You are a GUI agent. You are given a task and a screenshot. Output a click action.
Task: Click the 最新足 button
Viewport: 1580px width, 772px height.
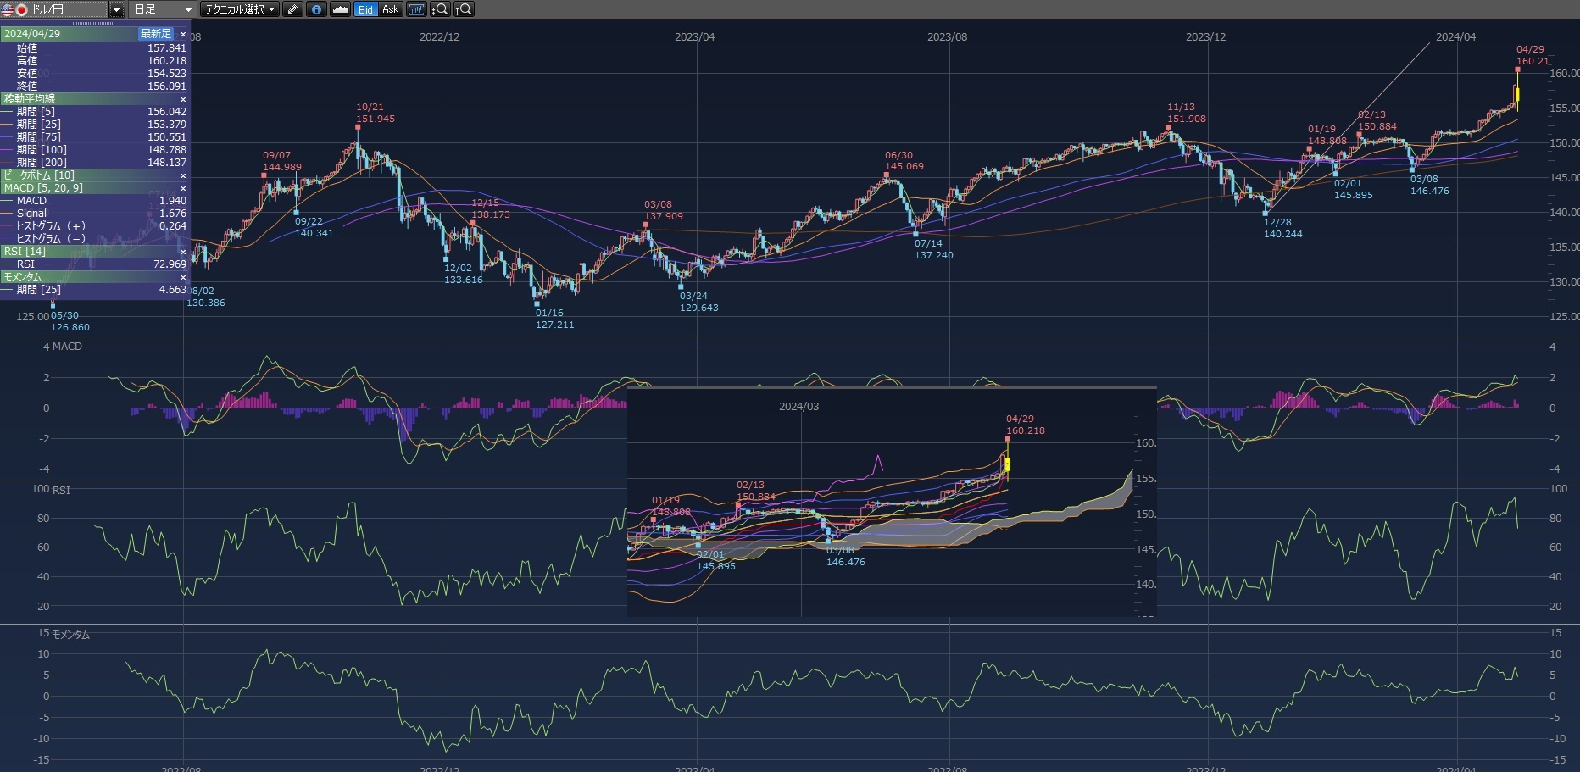point(156,33)
